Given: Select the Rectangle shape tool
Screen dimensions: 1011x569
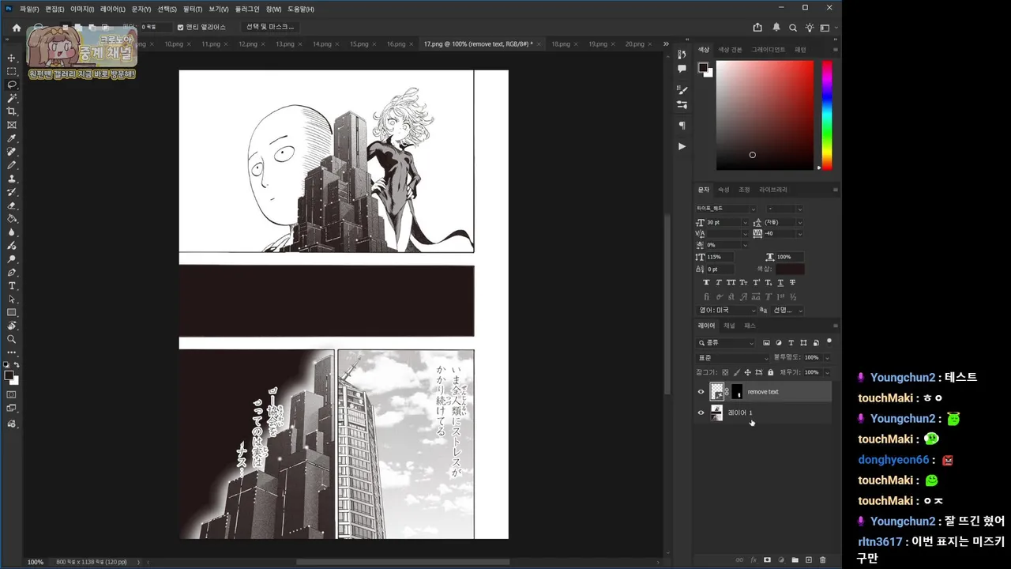Looking at the screenshot, I should (12, 312).
